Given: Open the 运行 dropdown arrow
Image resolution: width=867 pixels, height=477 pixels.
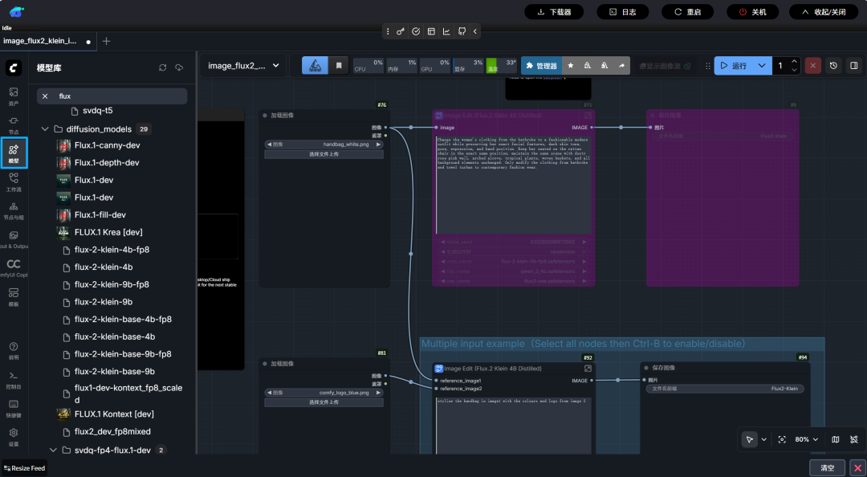Looking at the screenshot, I should [763, 66].
